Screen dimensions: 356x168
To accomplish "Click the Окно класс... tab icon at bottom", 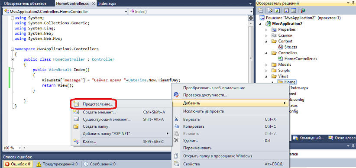I will click(331, 138).
